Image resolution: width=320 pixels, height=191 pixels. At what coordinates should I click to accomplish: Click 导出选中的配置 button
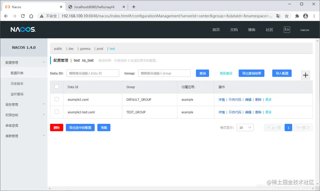coord(80,128)
